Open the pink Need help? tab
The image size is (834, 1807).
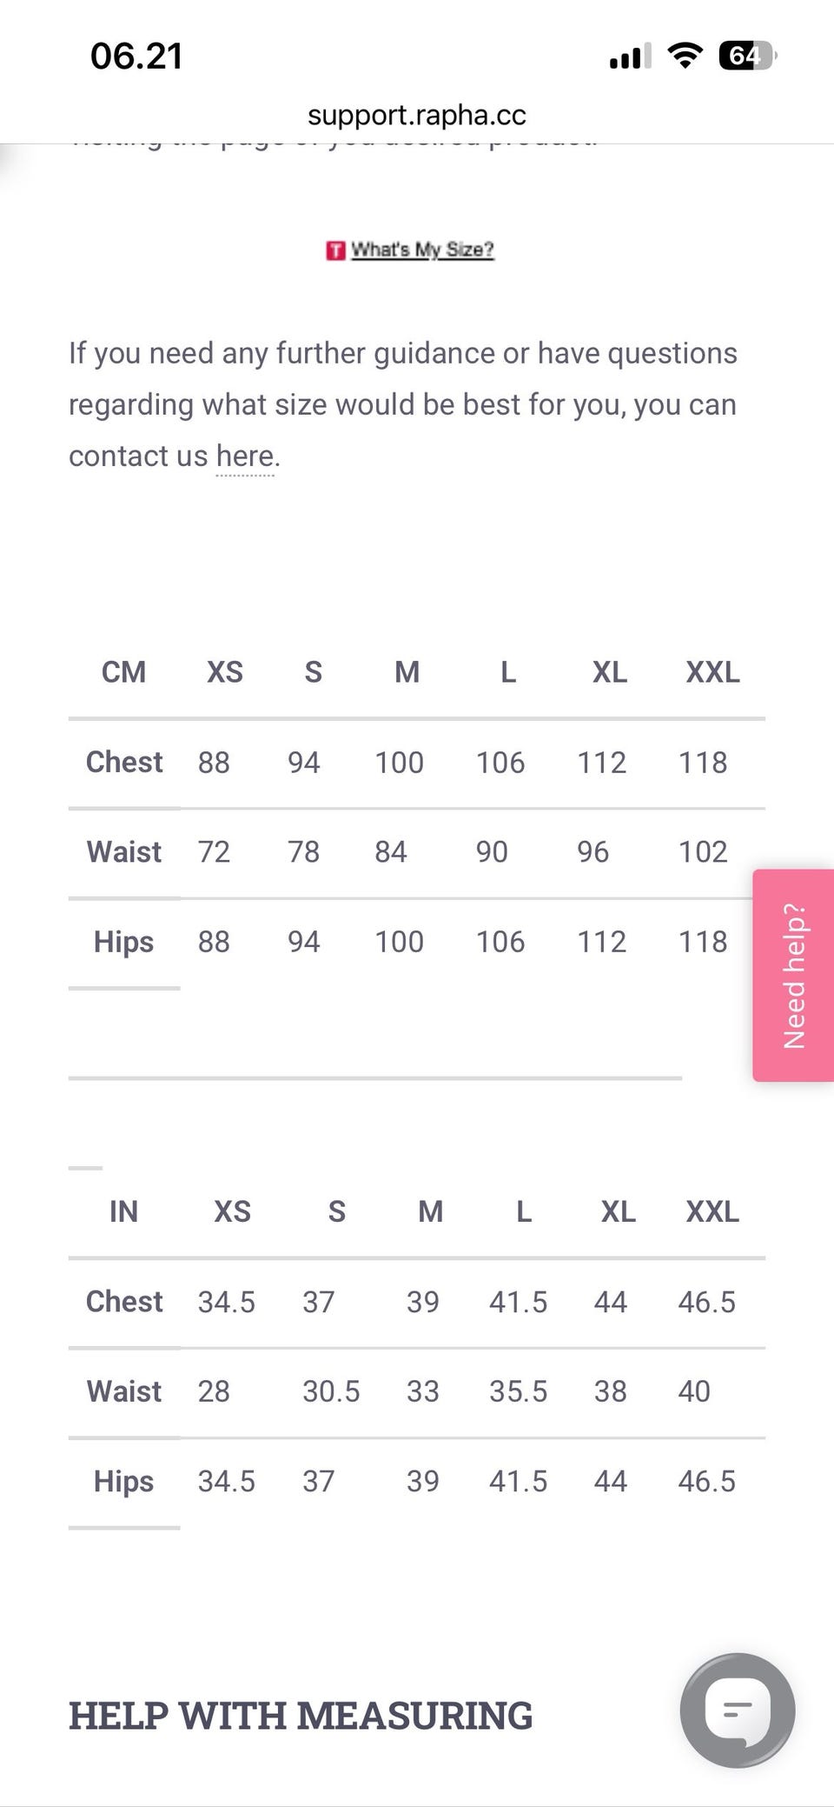[x=794, y=975]
